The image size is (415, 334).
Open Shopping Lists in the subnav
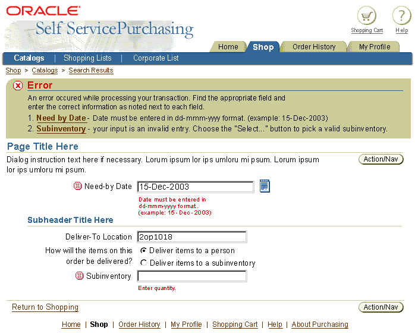tap(87, 58)
